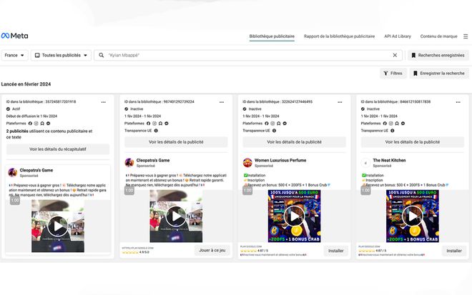Open options menu for ad 357245817201918
Image resolution: width=472 pixels, height=295 pixels.
coord(104,102)
